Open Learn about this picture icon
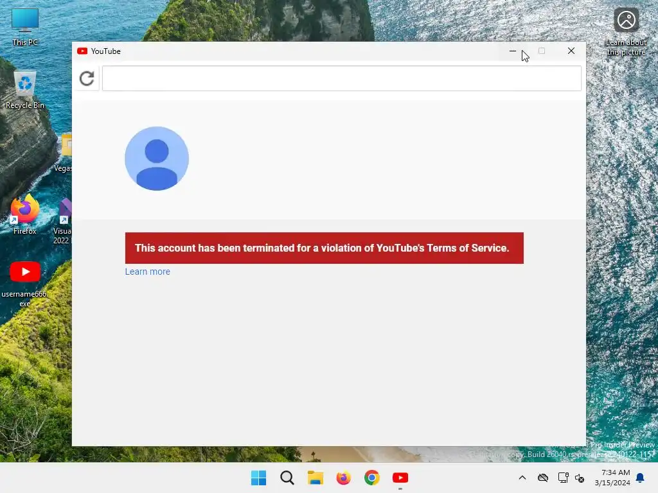Screen dimensions: 658x493 pyautogui.click(x=626, y=31)
